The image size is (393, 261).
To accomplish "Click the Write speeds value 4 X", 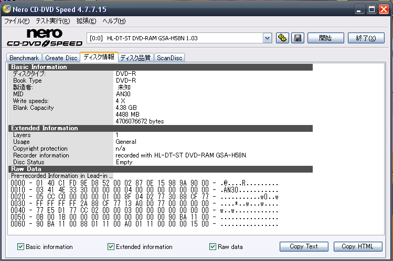I will (120, 101).
